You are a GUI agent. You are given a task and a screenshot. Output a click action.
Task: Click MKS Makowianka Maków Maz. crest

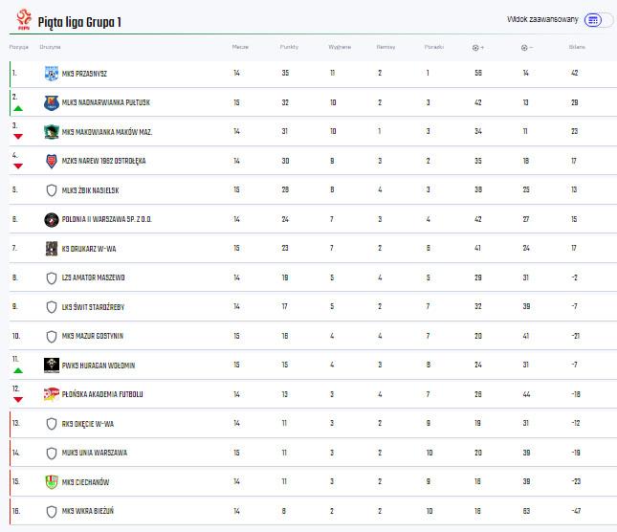pos(52,131)
